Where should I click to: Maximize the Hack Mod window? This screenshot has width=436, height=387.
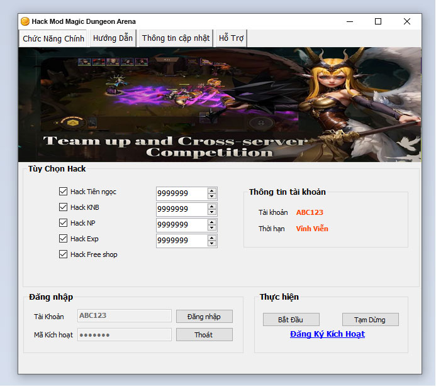click(378, 21)
